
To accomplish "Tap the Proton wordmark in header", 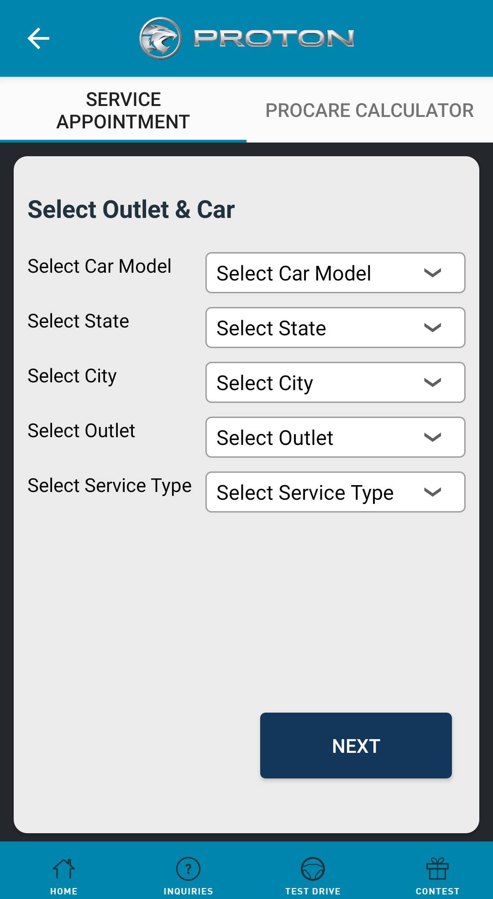I will 274,38.
